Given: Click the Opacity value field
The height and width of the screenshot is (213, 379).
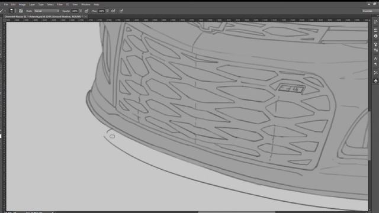Looking at the screenshot, I should pos(75,11).
